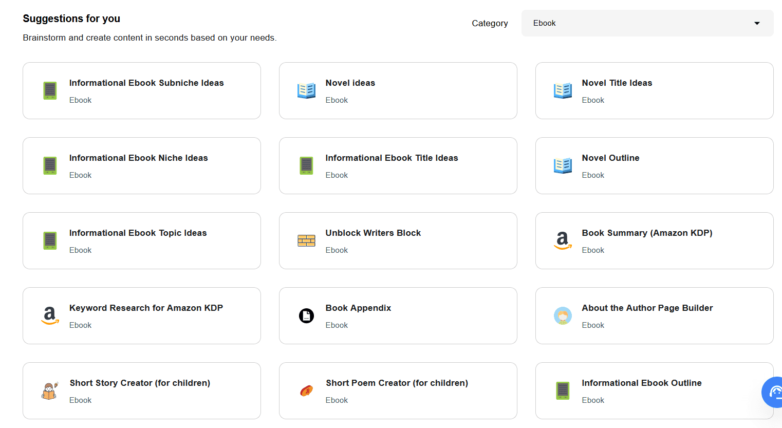
Task: Click the brick wall icon for Writers Block
Action: pos(306,240)
